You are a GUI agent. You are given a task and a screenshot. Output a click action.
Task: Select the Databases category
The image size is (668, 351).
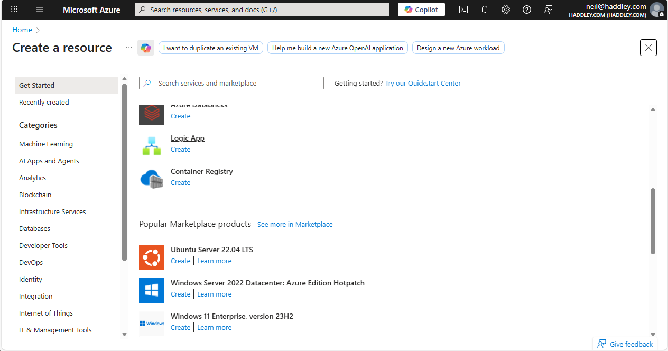pos(34,229)
